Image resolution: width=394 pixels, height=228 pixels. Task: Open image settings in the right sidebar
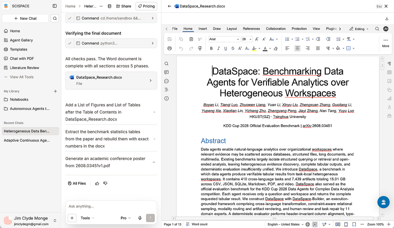coord(389,81)
